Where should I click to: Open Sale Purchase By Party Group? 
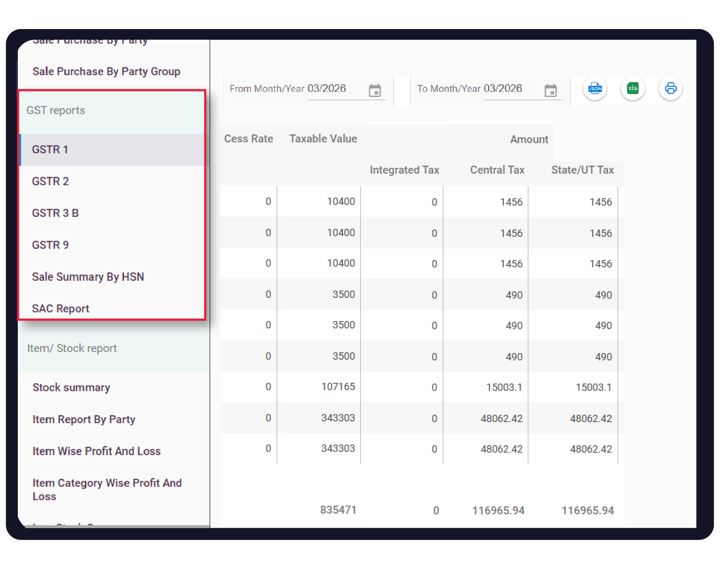tap(106, 72)
